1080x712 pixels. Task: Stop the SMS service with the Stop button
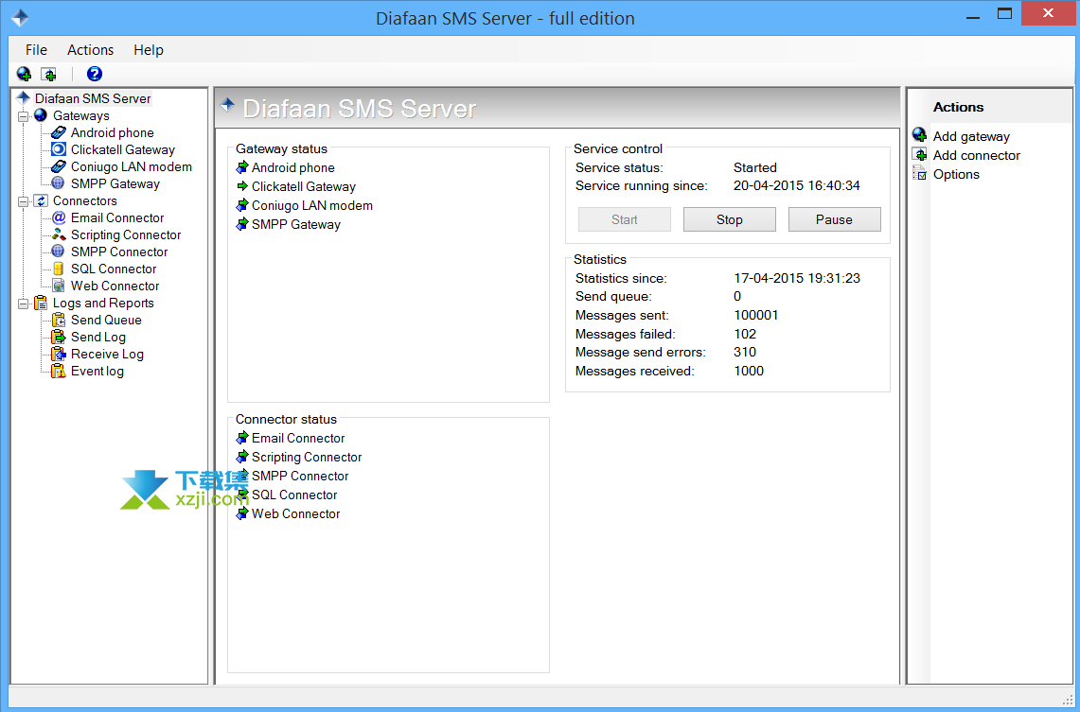click(x=730, y=219)
